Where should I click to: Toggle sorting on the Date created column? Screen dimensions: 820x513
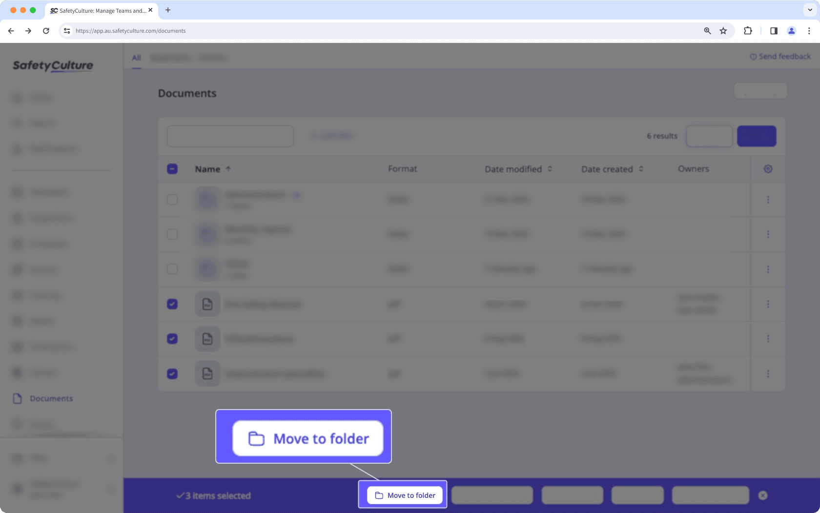641,168
